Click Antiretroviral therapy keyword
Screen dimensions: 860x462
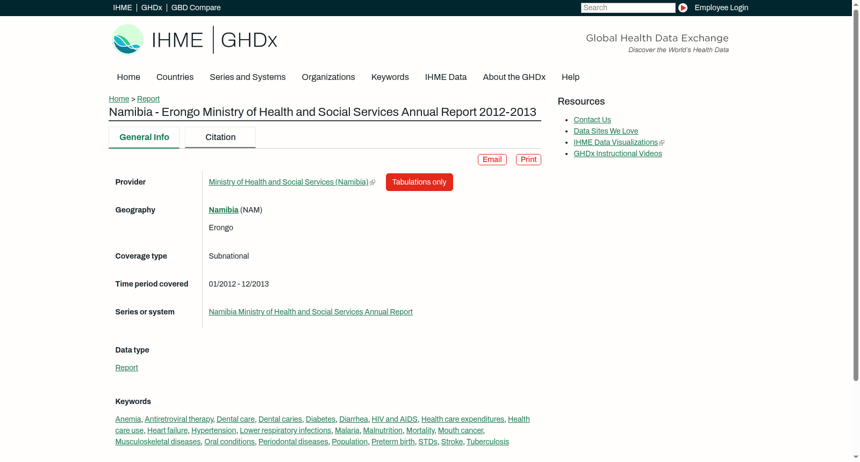coord(178,420)
